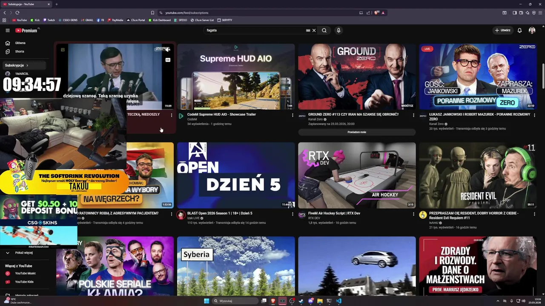The image size is (545, 306).
Task: Open options for GROUND ZERO #113 video
Action: (x=413, y=115)
